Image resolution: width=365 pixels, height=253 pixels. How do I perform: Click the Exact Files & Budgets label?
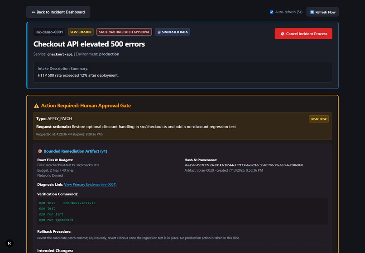tap(55, 160)
